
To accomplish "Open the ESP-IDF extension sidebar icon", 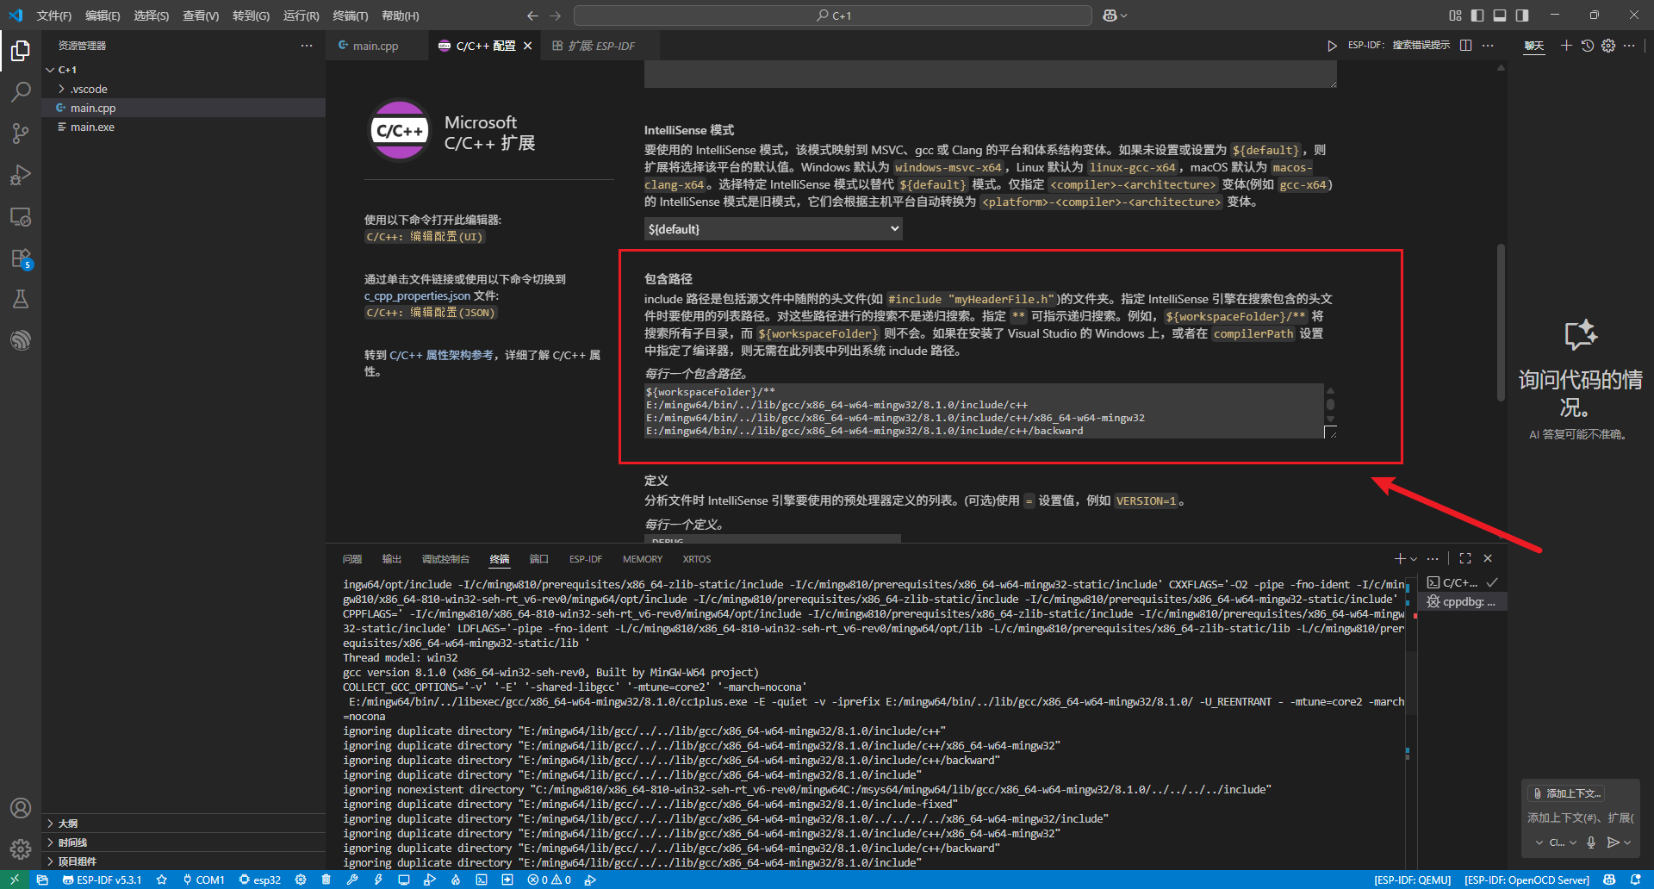I will click(21, 339).
